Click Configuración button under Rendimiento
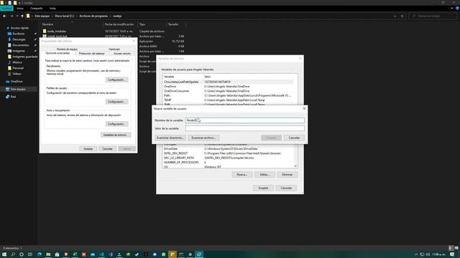460x258 pixels. [116, 80]
